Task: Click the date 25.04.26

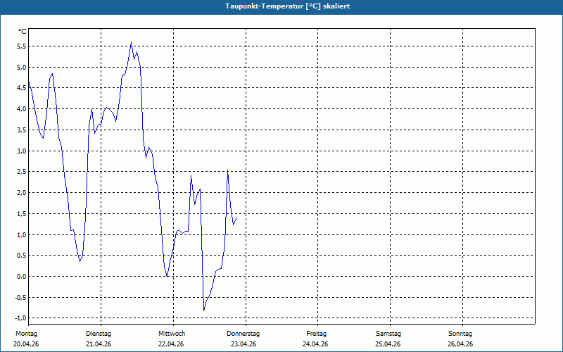Action: click(x=388, y=344)
